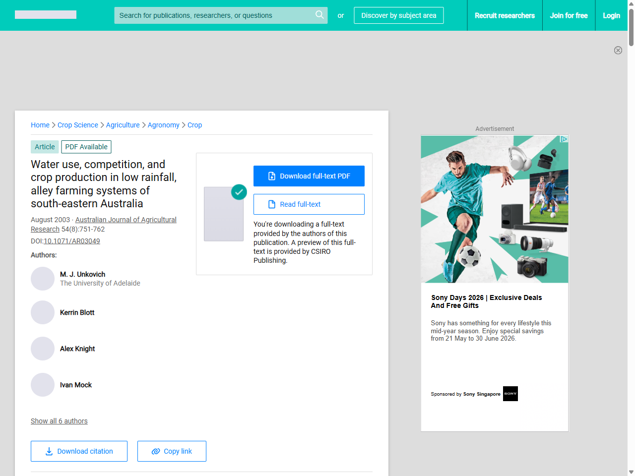Open M. J. Unkovich author profile
The height and width of the screenshot is (476, 635).
[x=83, y=274]
